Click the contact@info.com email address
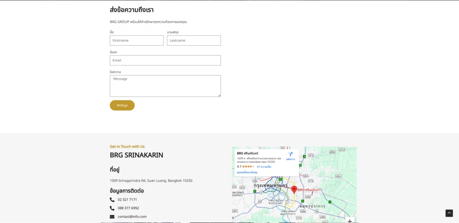459x223 pixels. pos(132,217)
